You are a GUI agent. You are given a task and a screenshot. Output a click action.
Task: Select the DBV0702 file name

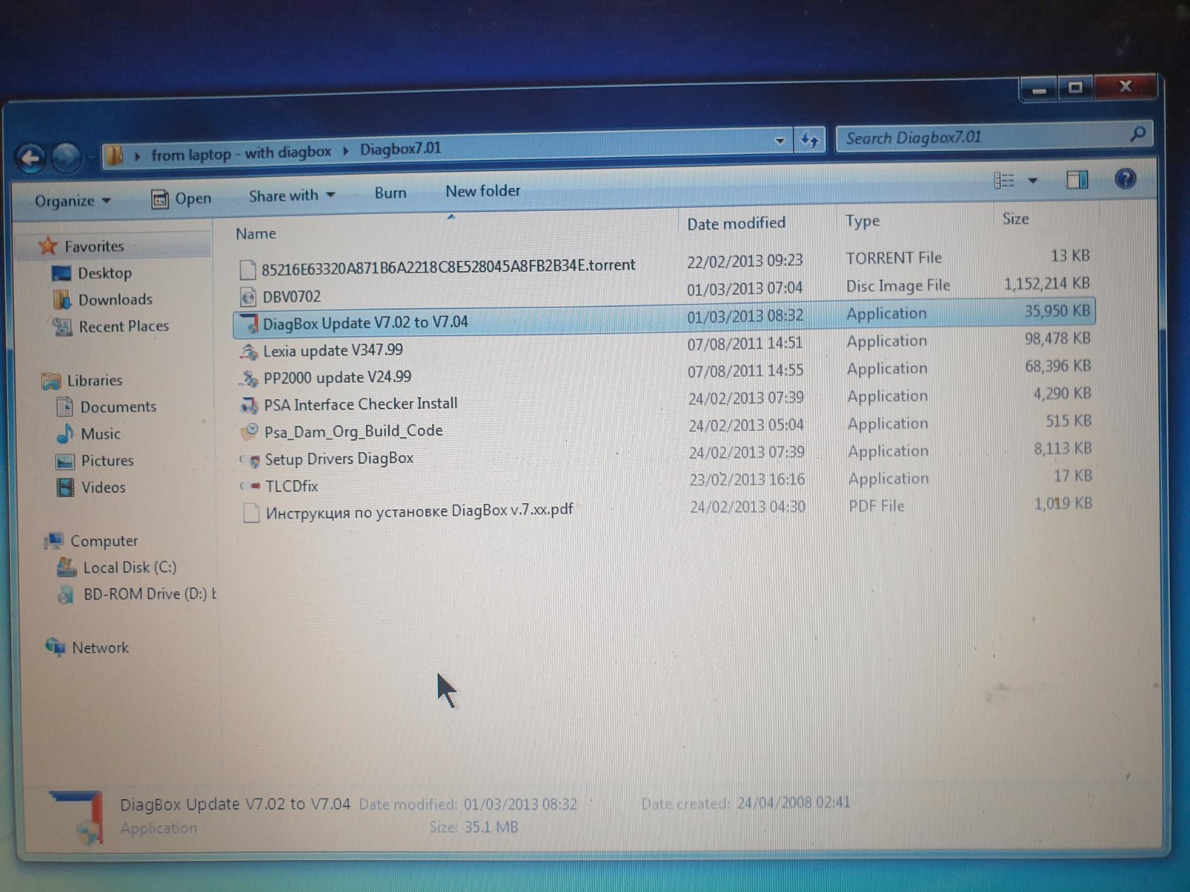[292, 297]
